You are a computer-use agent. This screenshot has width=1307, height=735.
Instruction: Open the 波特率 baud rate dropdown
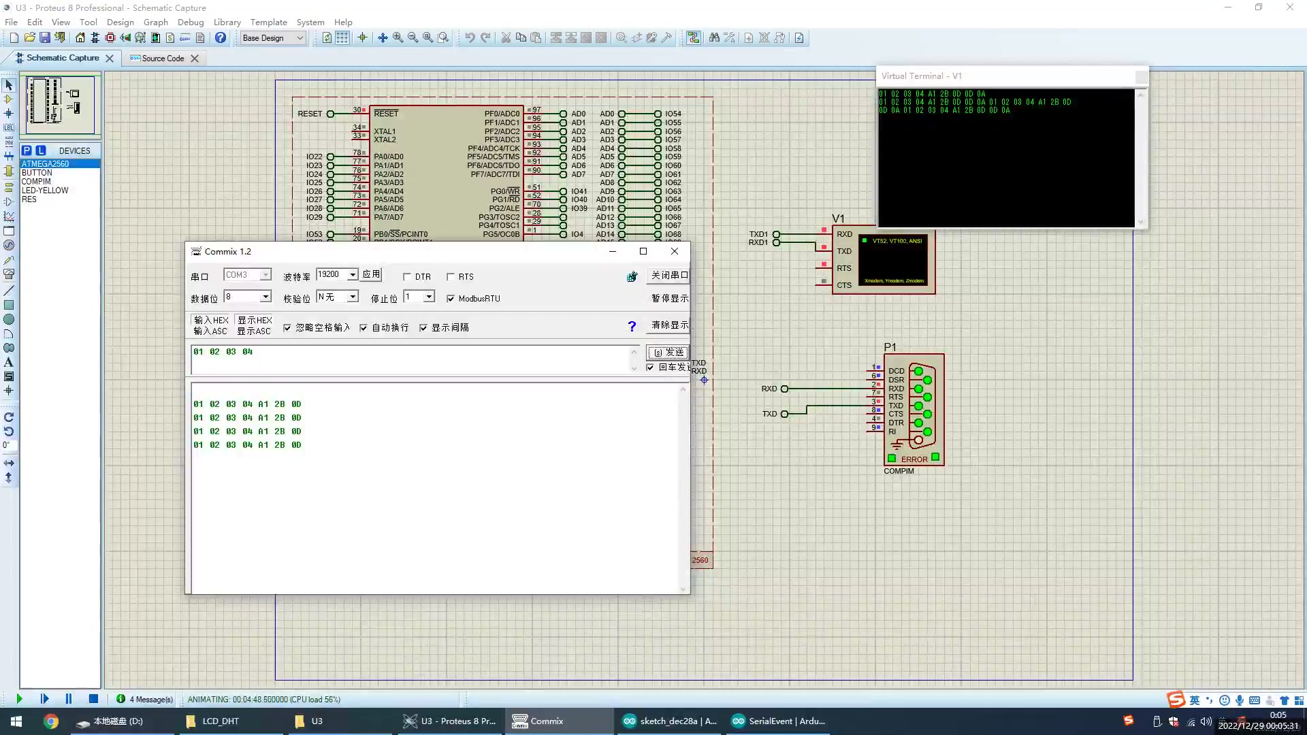click(353, 275)
